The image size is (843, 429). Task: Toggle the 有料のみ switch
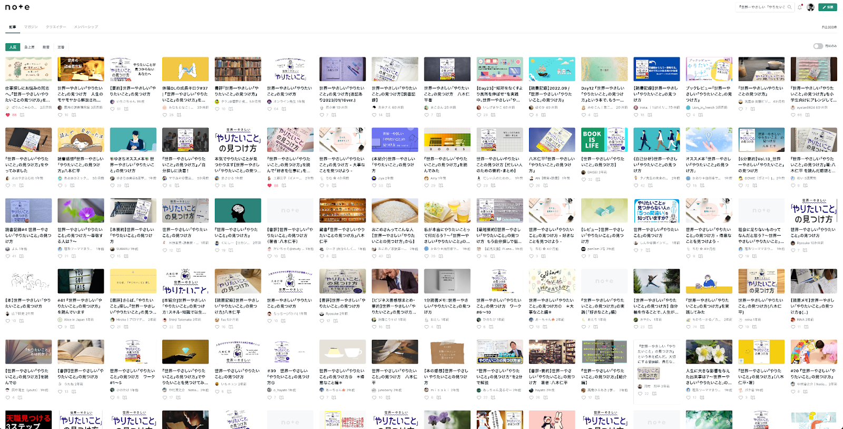(x=818, y=46)
